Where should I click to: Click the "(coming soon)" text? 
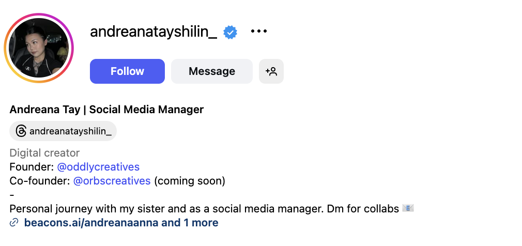pos(190,181)
